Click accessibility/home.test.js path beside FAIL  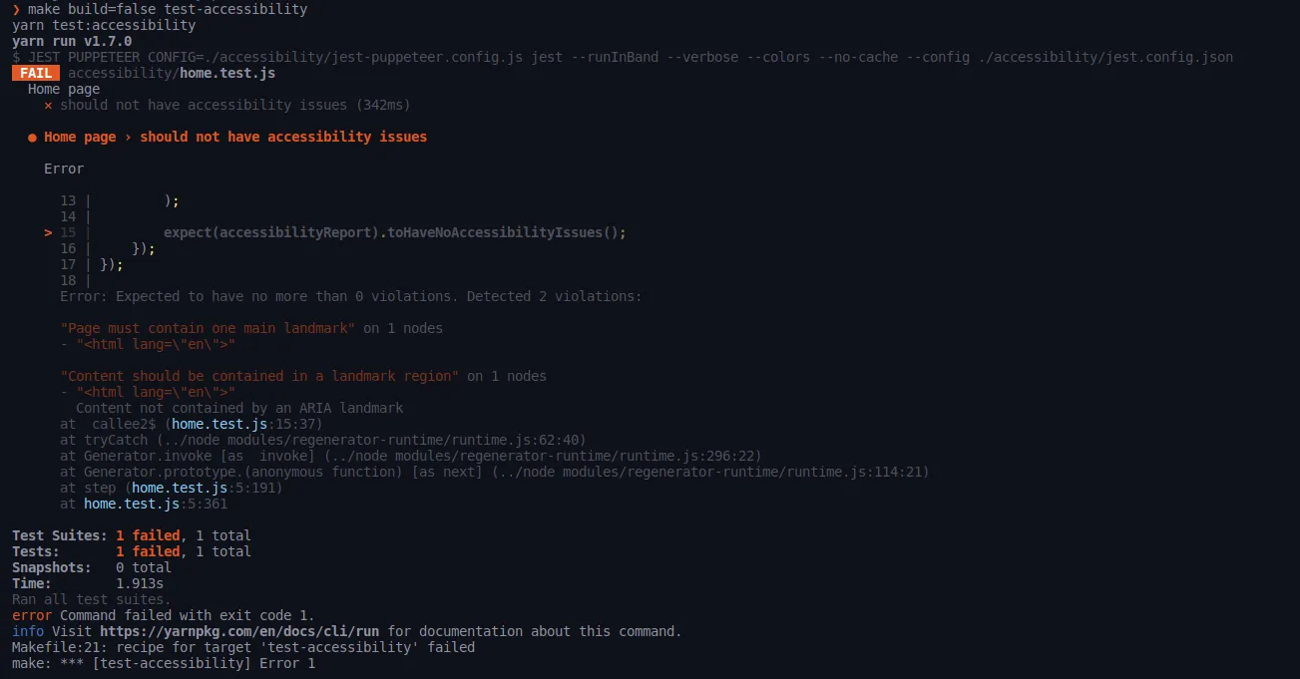(172, 74)
